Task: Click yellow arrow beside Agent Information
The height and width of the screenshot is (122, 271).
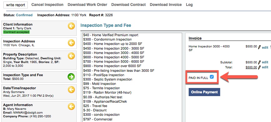Action: (71, 106)
